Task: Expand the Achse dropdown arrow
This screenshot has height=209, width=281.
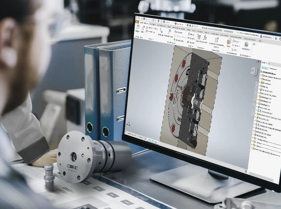Action: (x=240, y=42)
